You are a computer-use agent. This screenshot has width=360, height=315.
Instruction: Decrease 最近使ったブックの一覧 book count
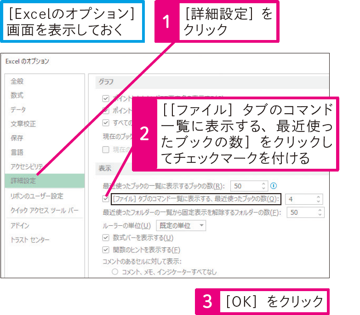click(x=264, y=188)
